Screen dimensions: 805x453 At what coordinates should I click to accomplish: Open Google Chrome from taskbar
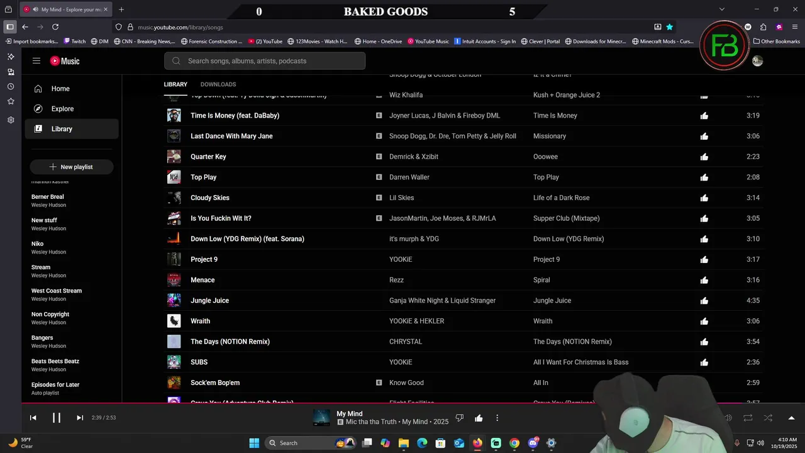(514, 443)
